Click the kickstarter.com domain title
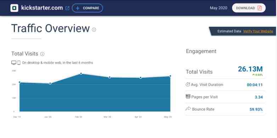 42,8
